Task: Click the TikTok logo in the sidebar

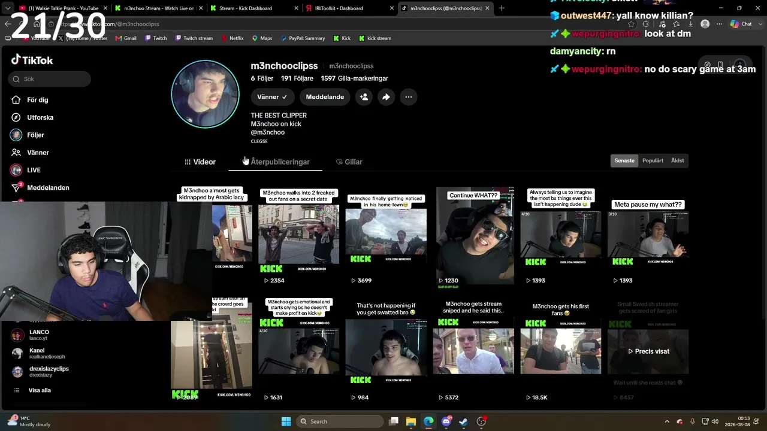Action: tap(32, 60)
